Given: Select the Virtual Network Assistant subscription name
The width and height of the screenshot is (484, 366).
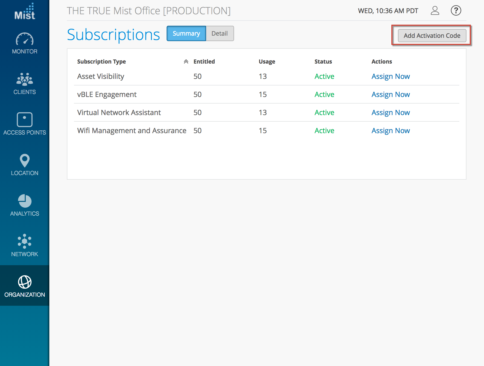Looking at the screenshot, I should coord(119,113).
